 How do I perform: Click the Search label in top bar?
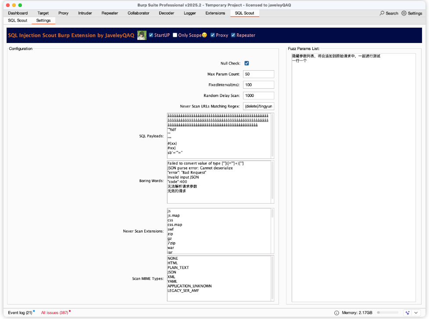pos(392,13)
